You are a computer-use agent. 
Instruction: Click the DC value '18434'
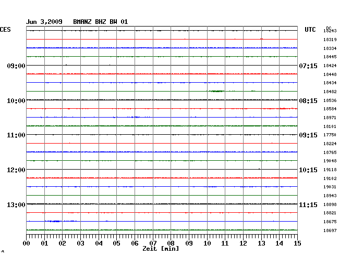pos(330,83)
